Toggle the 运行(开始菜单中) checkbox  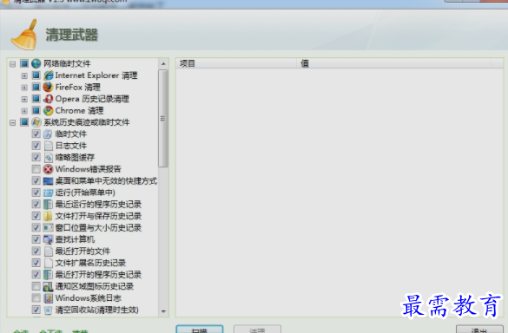click(36, 193)
